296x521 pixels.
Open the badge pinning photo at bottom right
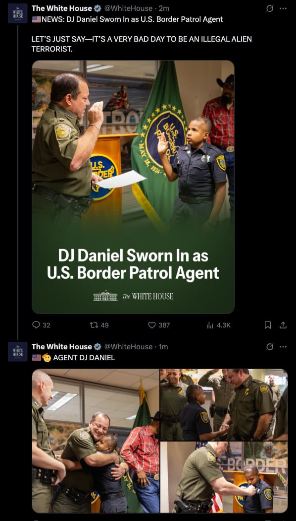click(224, 477)
